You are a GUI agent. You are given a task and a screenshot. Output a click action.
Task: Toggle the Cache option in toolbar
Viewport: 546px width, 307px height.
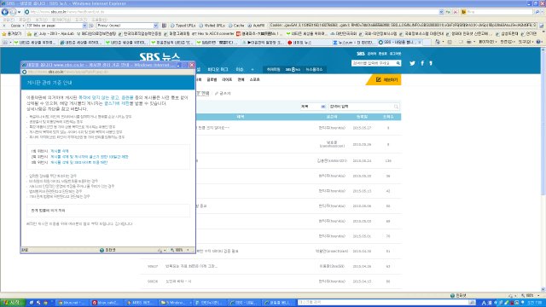pyautogui.click(x=236, y=26)
